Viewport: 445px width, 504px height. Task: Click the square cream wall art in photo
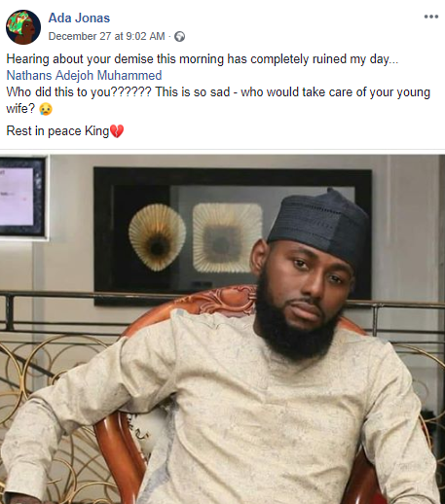tap(227, 237)
